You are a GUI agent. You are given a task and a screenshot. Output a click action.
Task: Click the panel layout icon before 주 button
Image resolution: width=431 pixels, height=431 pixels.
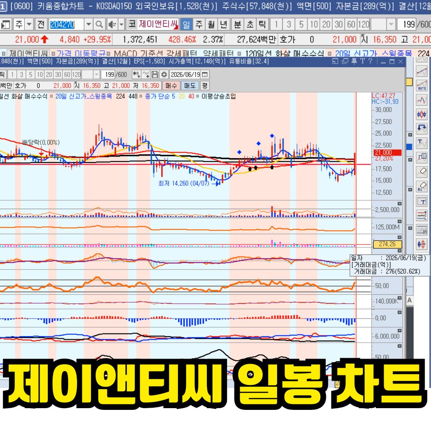(6, 25)
